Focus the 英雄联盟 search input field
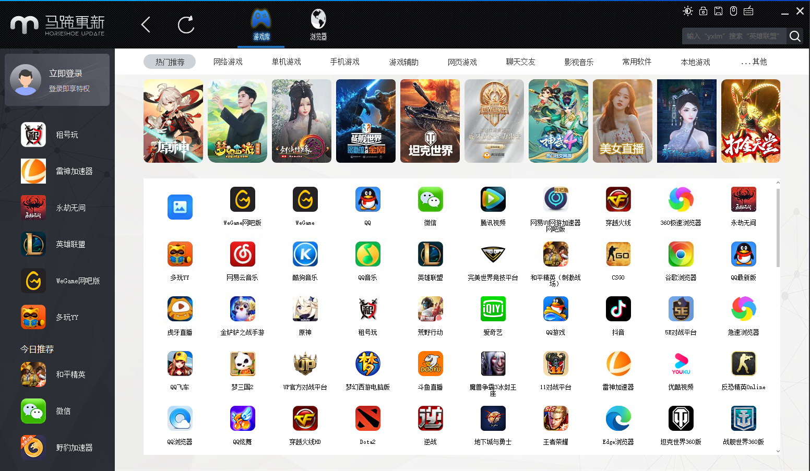 734,36
